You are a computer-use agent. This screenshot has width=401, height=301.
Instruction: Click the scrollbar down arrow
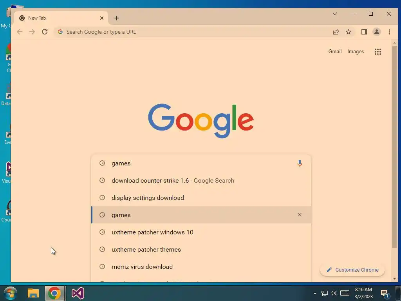394,279
